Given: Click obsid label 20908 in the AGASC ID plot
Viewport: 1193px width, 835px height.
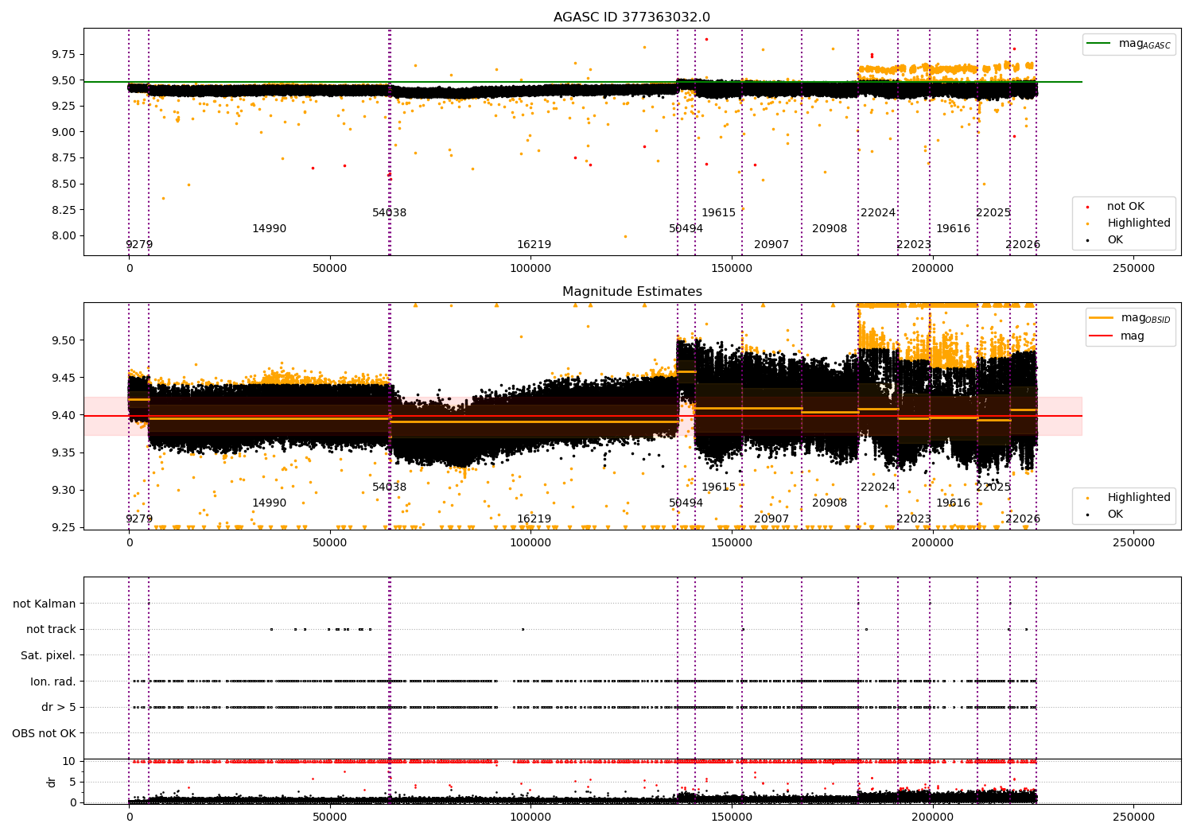Looking at the screenshot, I should click(830, 228).
